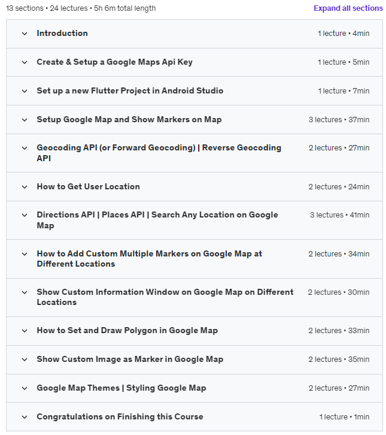
Task: Open How to Set and Draw Polygon title
Action: (127, 330)
